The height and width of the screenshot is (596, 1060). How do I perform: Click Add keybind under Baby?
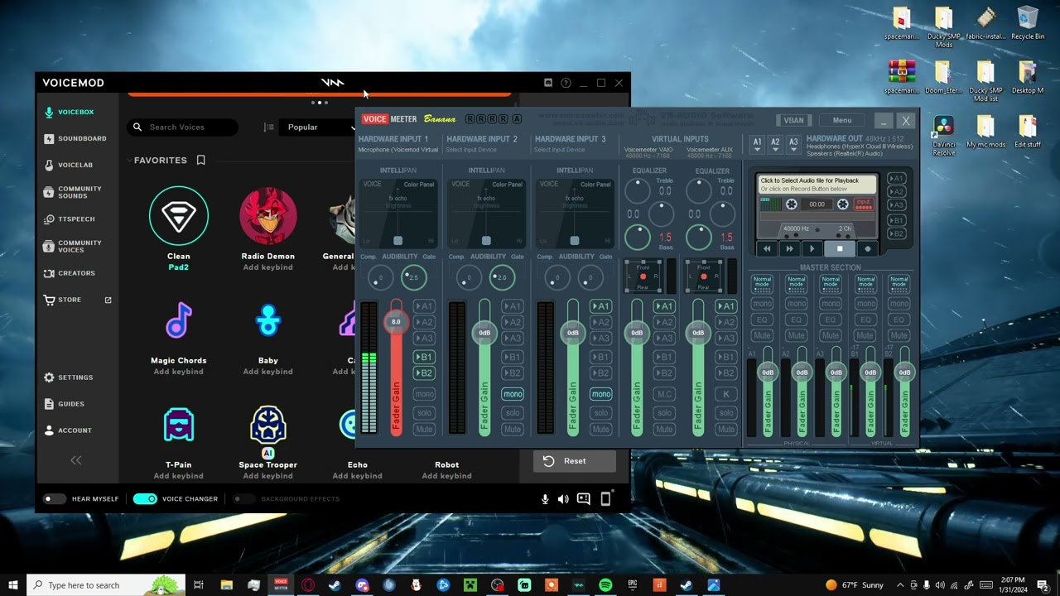pyautogui.click(x=267, y=372)
